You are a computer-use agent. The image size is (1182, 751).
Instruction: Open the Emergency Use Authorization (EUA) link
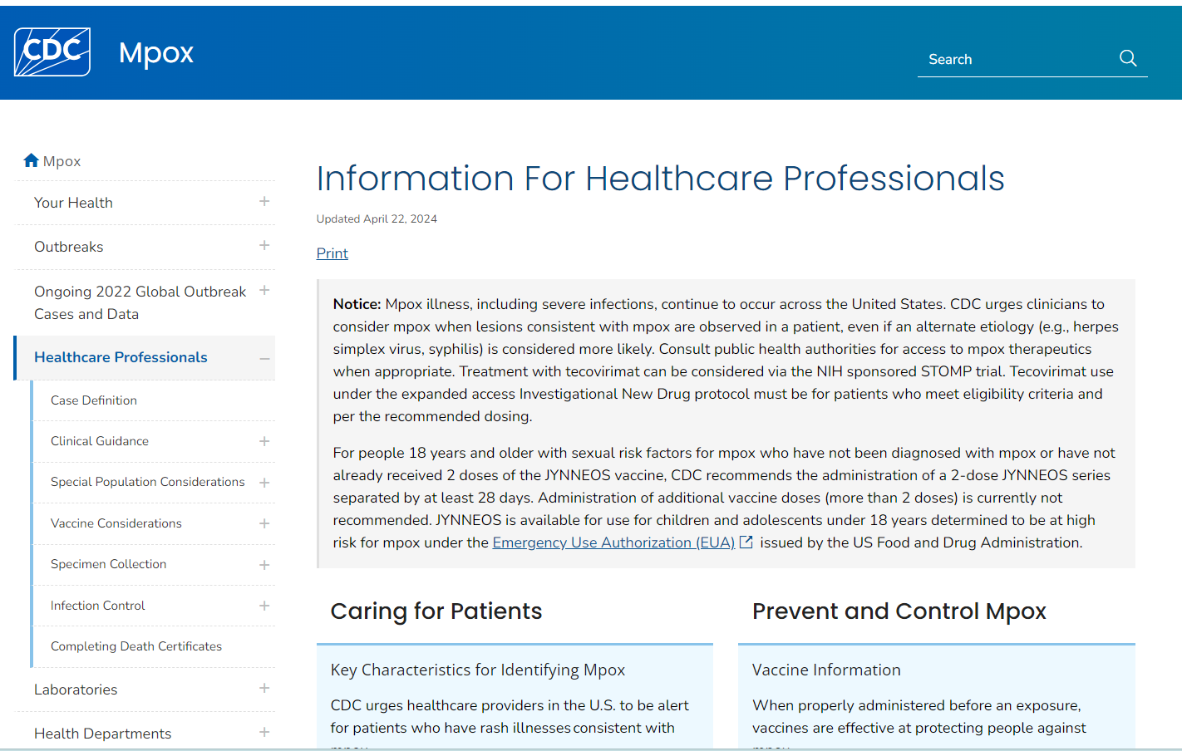(x=612, y=542)
